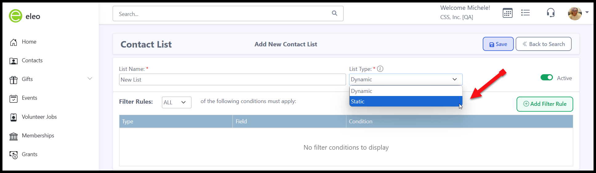Viewport: 596px width, 173px height.
Task: Toggle the Active switch off
Action: click(547, 78)
